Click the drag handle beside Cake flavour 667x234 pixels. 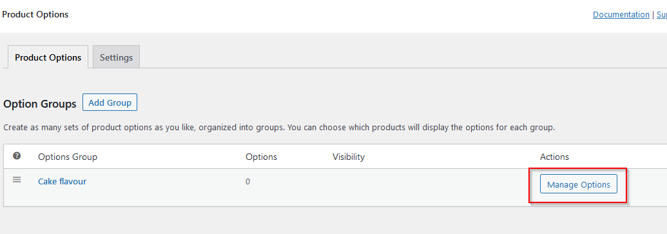pyautogui.click(x=17, y=180)
